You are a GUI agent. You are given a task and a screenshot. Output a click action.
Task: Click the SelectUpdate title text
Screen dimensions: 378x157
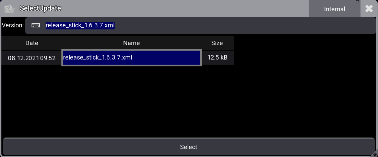click(x=40, y=9)
